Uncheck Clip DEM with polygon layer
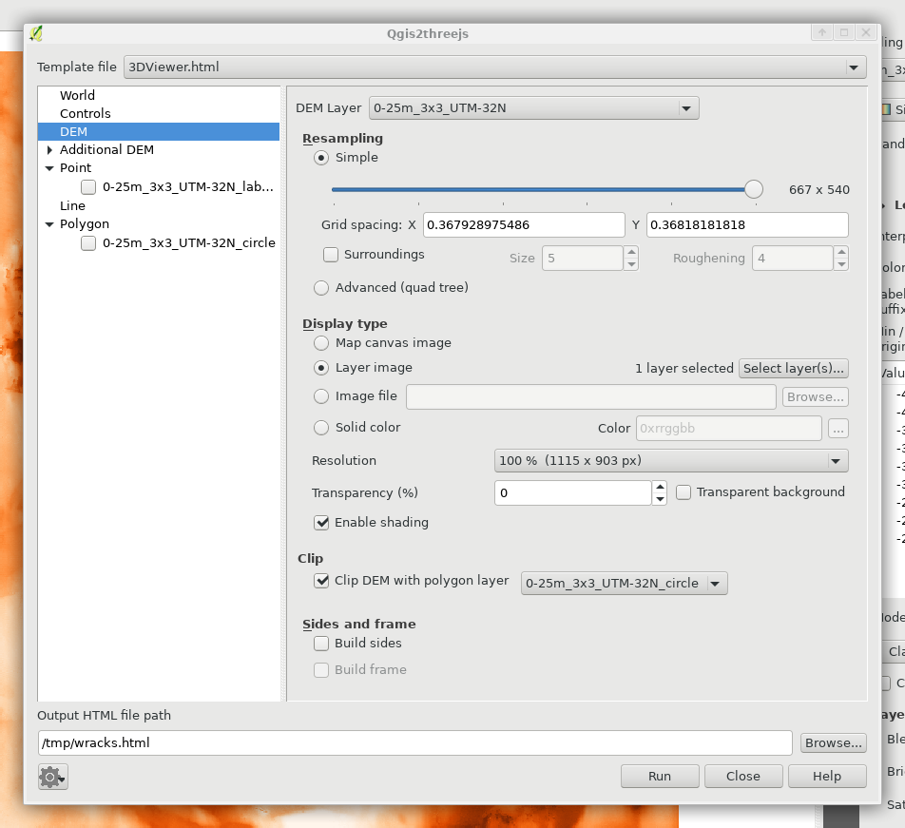Screen dimensions: 905x828 tap(321, 581)
